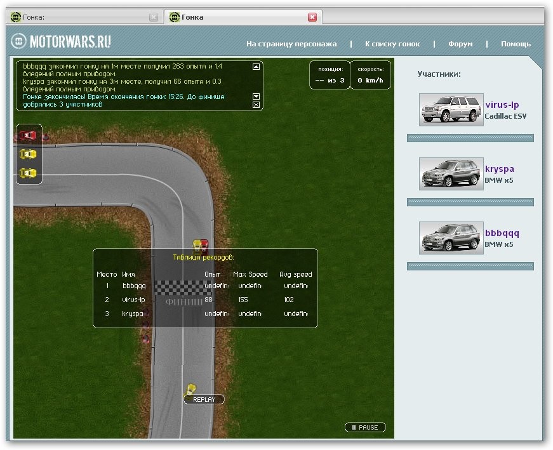Open the Cadillac ESV thumbnail for virus-lp
This screenshot has width=553, height=450.
pos(451,110)
